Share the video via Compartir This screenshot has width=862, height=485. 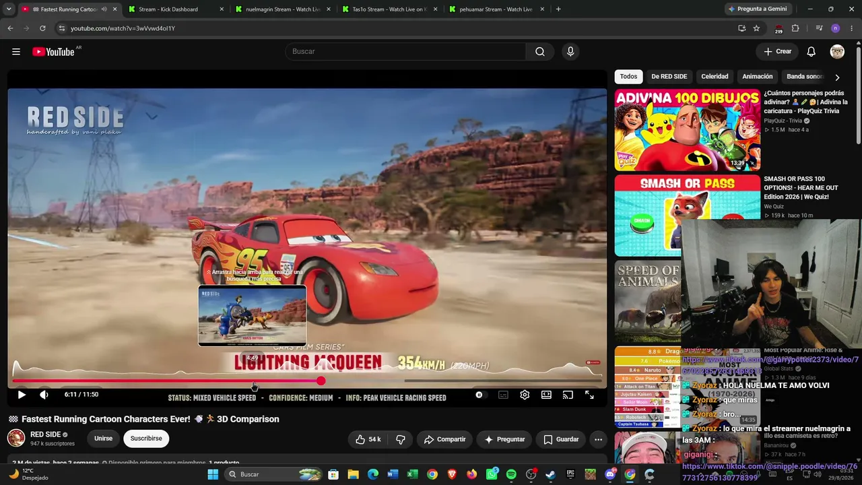[x=444, y=439]
